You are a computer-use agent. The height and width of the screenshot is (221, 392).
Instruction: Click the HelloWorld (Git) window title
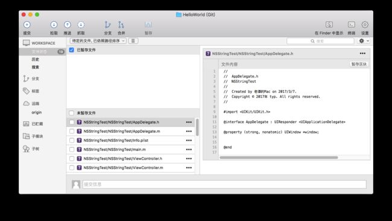tap(195, 14)
